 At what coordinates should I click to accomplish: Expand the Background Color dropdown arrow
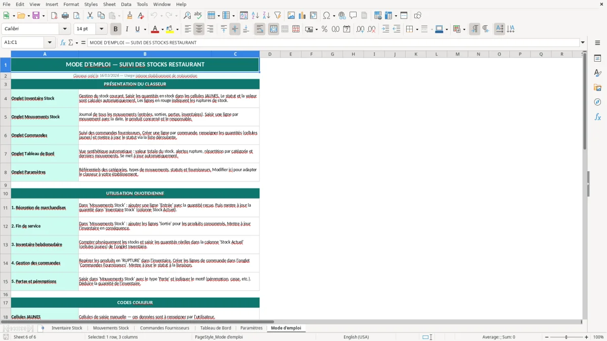(x=177, y=29)
